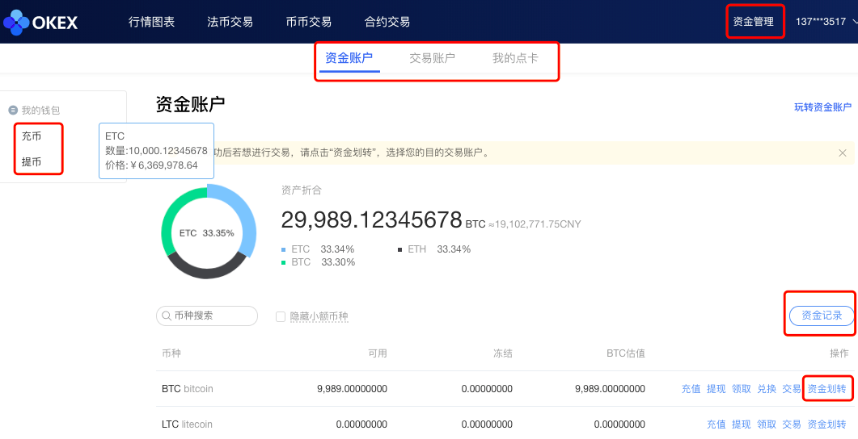Focus the 币种搜索 search field

212,316
